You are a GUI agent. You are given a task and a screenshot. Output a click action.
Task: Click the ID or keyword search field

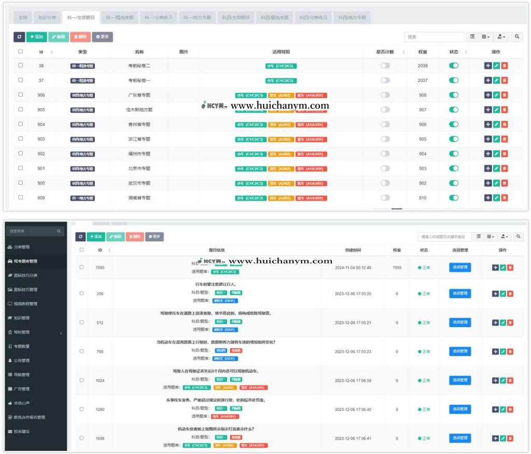point(444,237)
